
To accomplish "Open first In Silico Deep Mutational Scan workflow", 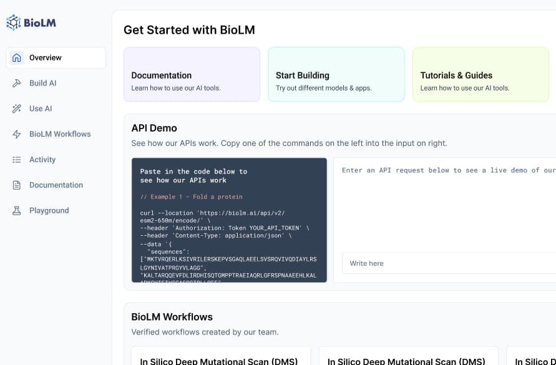I will pyautogui.click(x=221, y=357).
